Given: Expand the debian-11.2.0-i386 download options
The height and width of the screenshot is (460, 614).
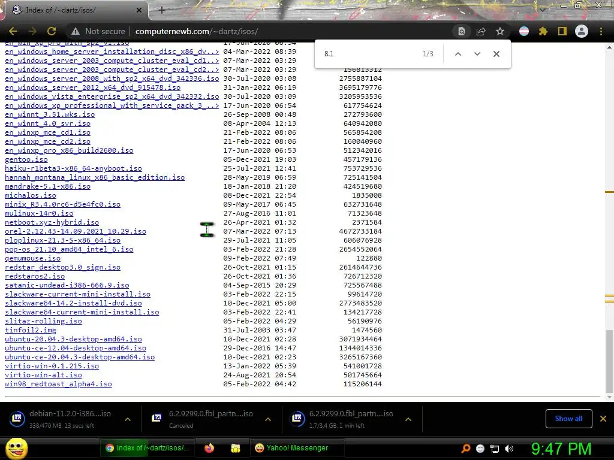Looking at the screenshot, I should [x=128, y=419].
